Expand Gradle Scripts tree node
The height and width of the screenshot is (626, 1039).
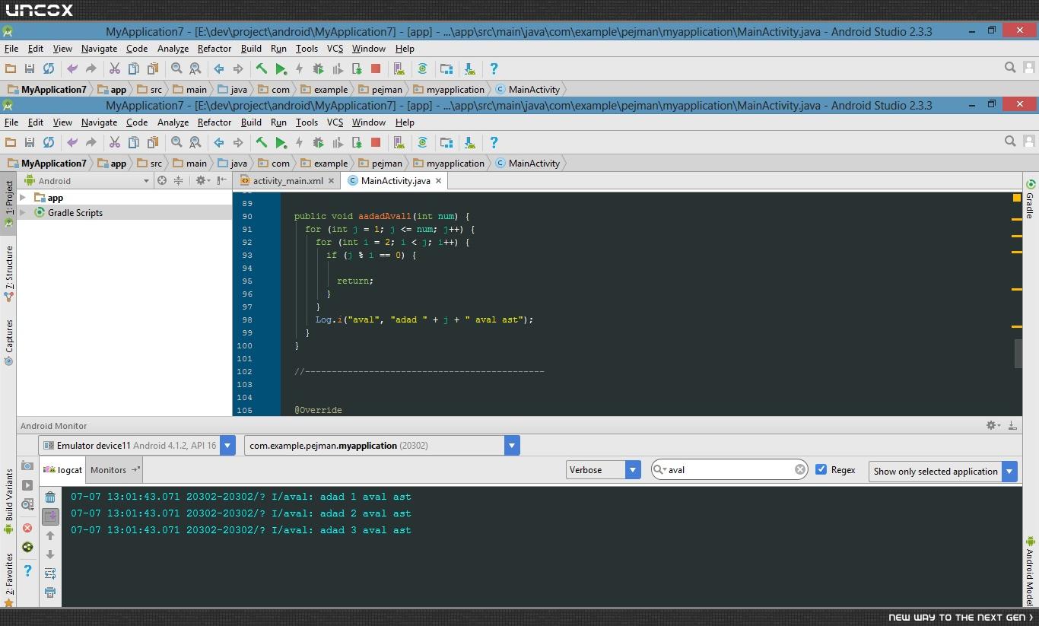point(23,213)
